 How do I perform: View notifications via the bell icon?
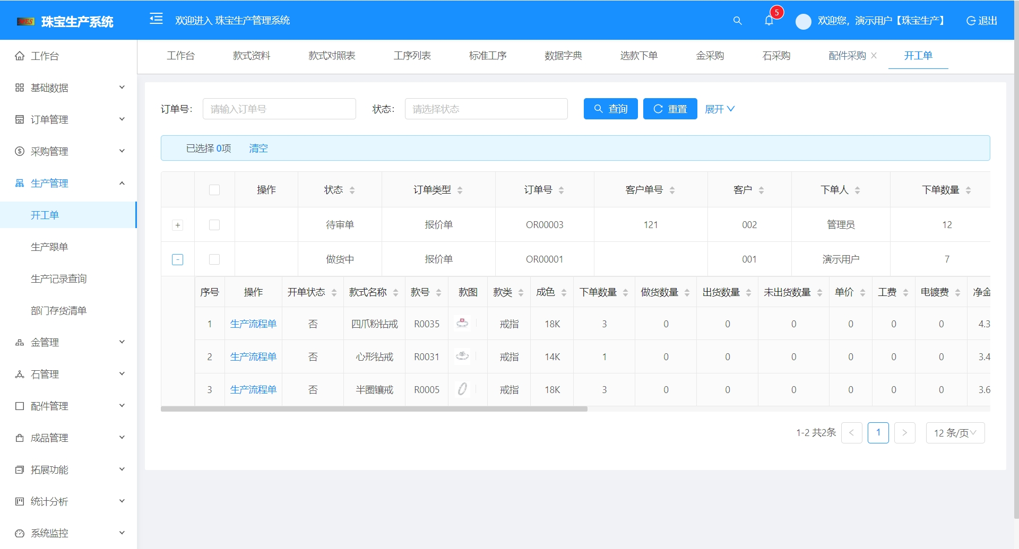click(x=768, y=21)
